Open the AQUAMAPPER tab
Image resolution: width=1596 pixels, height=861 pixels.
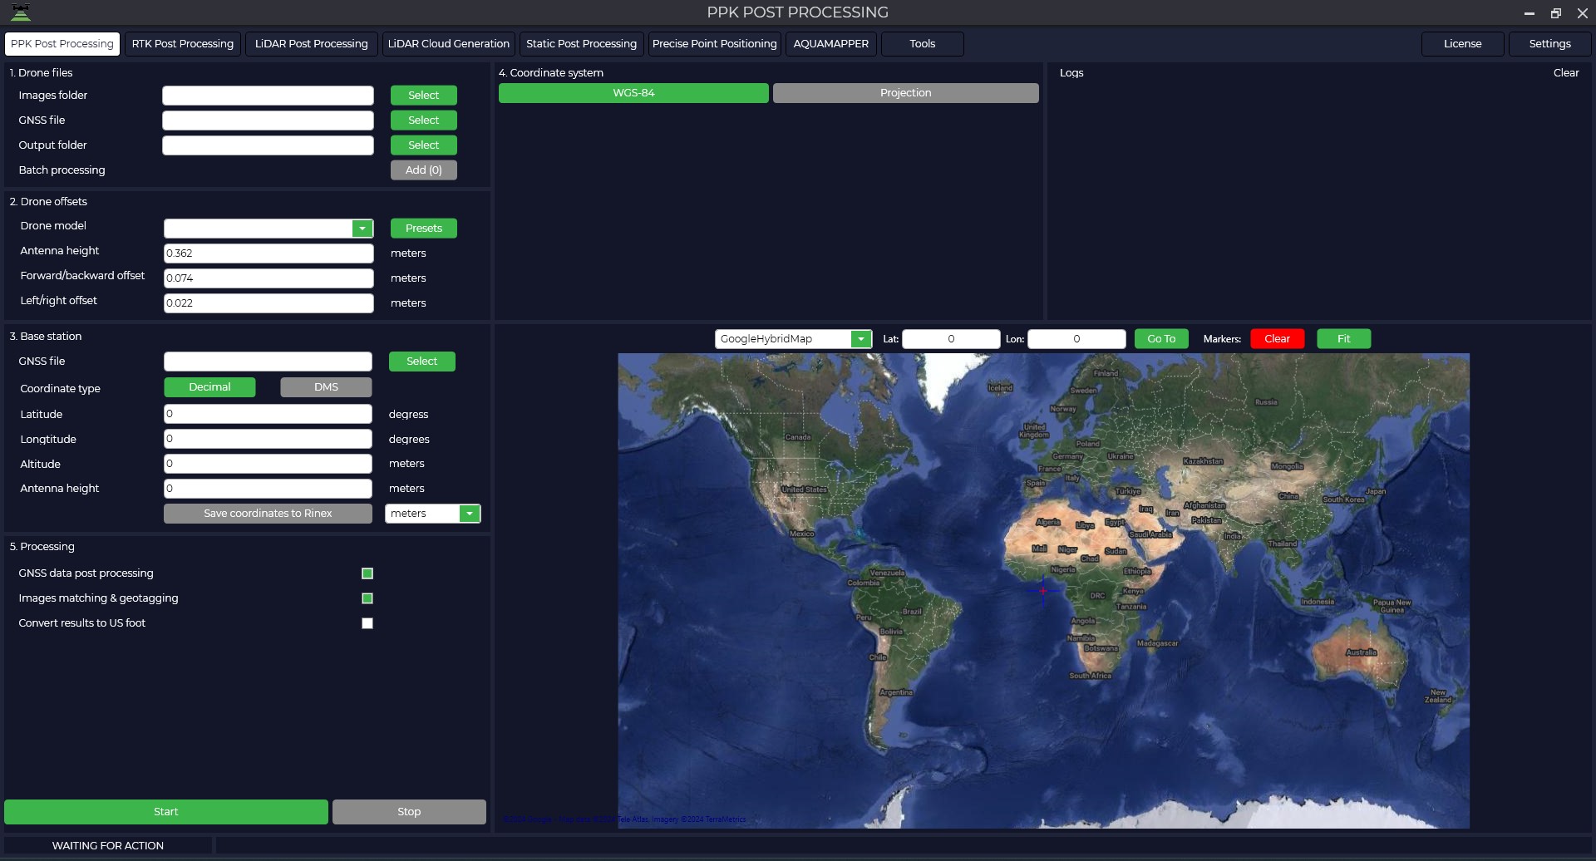[831, 44]
